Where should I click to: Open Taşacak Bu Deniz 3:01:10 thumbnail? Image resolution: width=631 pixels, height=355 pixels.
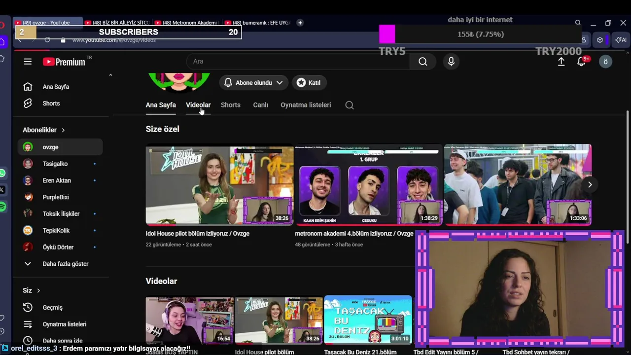[368, 320]
